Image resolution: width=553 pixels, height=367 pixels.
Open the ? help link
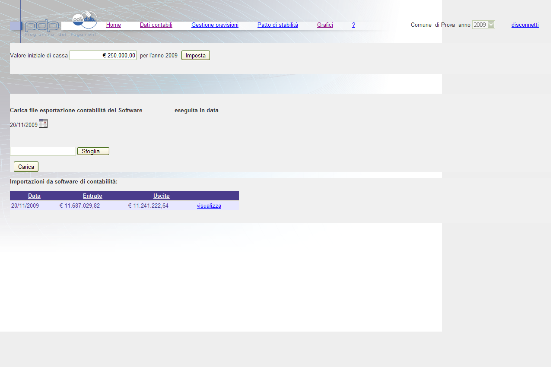point(353,25)
